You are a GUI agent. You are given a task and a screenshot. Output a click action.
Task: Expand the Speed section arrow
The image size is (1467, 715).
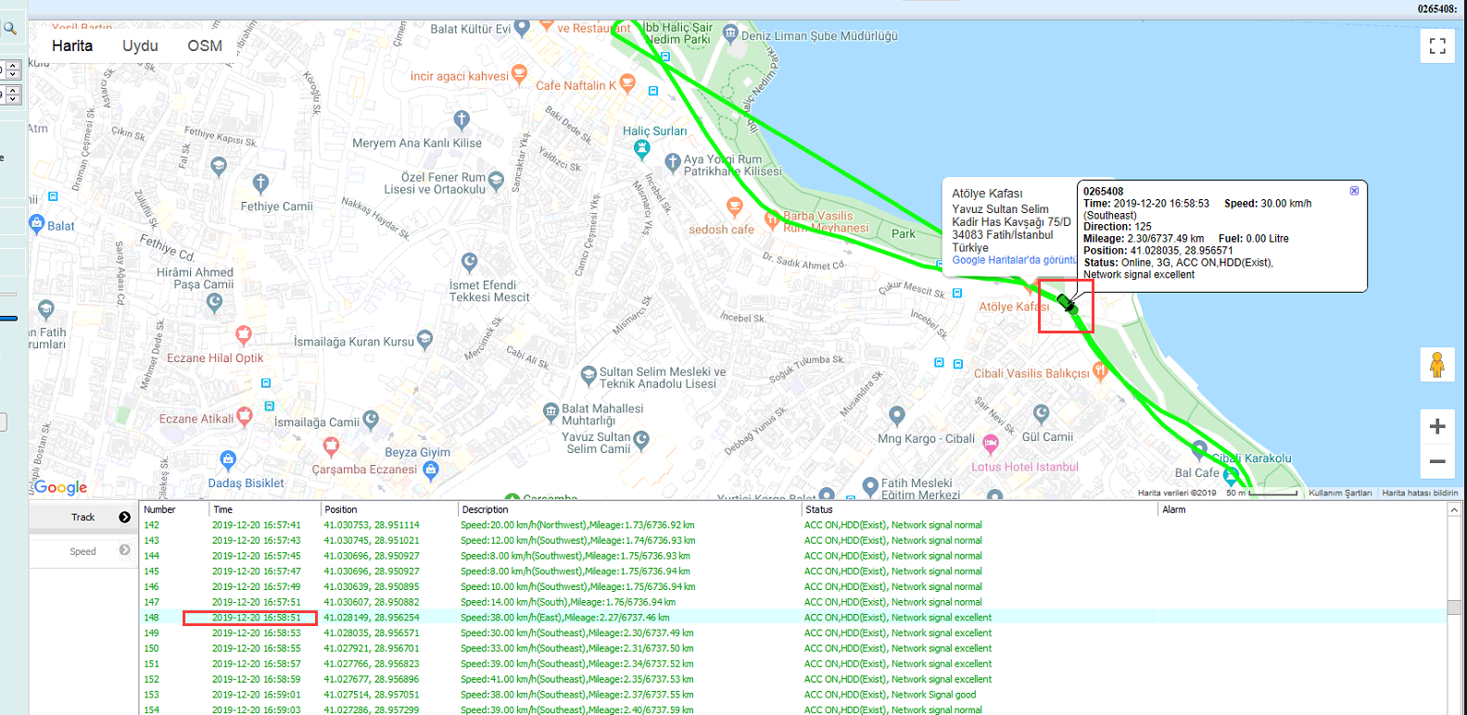pyautogui.click(x=124, y=550)
